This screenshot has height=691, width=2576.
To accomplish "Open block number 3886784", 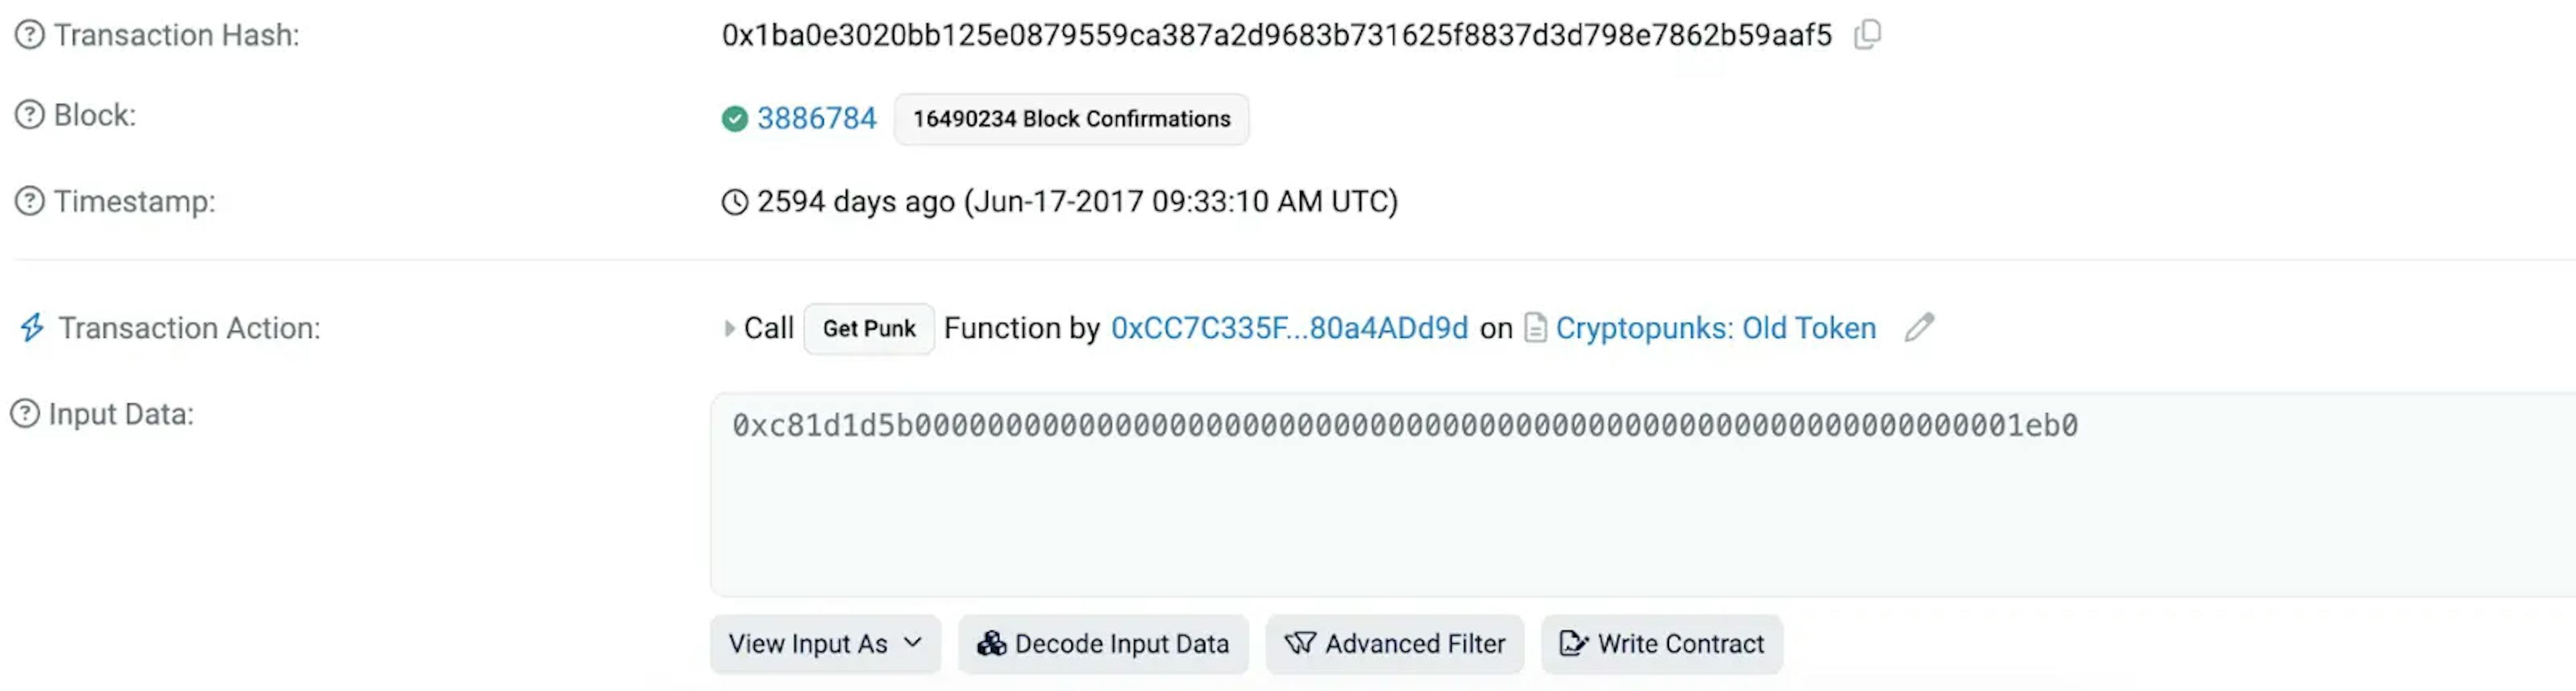I will 816,119.
